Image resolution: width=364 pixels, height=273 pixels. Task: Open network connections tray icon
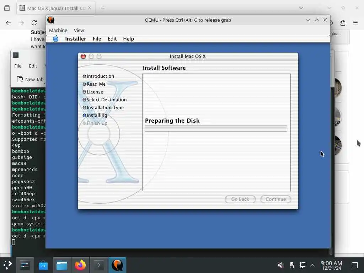(x=302, y=265)
